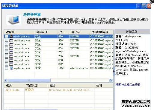The width and height of the screenshot is (154, 110).
Task: Click the horizontal scrollbar right arrow
Action: coord(111,80)
